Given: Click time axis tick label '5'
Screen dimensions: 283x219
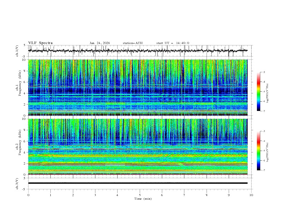Looking at the screenshot, I should [x=140, y=195].
